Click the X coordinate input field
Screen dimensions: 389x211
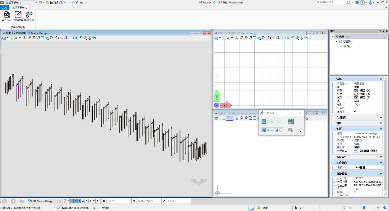tap(118, 201)
